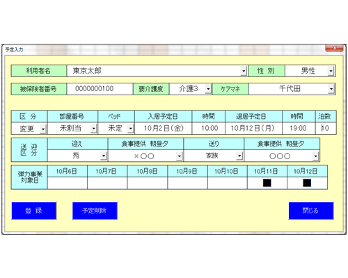Image resolution: width=348 pixels, height=278 pixels.
Task: Click the 登録 button
Action: 34,211
